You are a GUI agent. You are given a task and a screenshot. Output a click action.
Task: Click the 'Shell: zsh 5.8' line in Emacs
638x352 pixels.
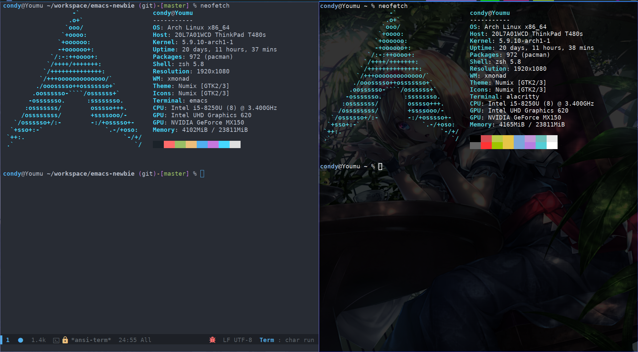(x=178, y=64)
